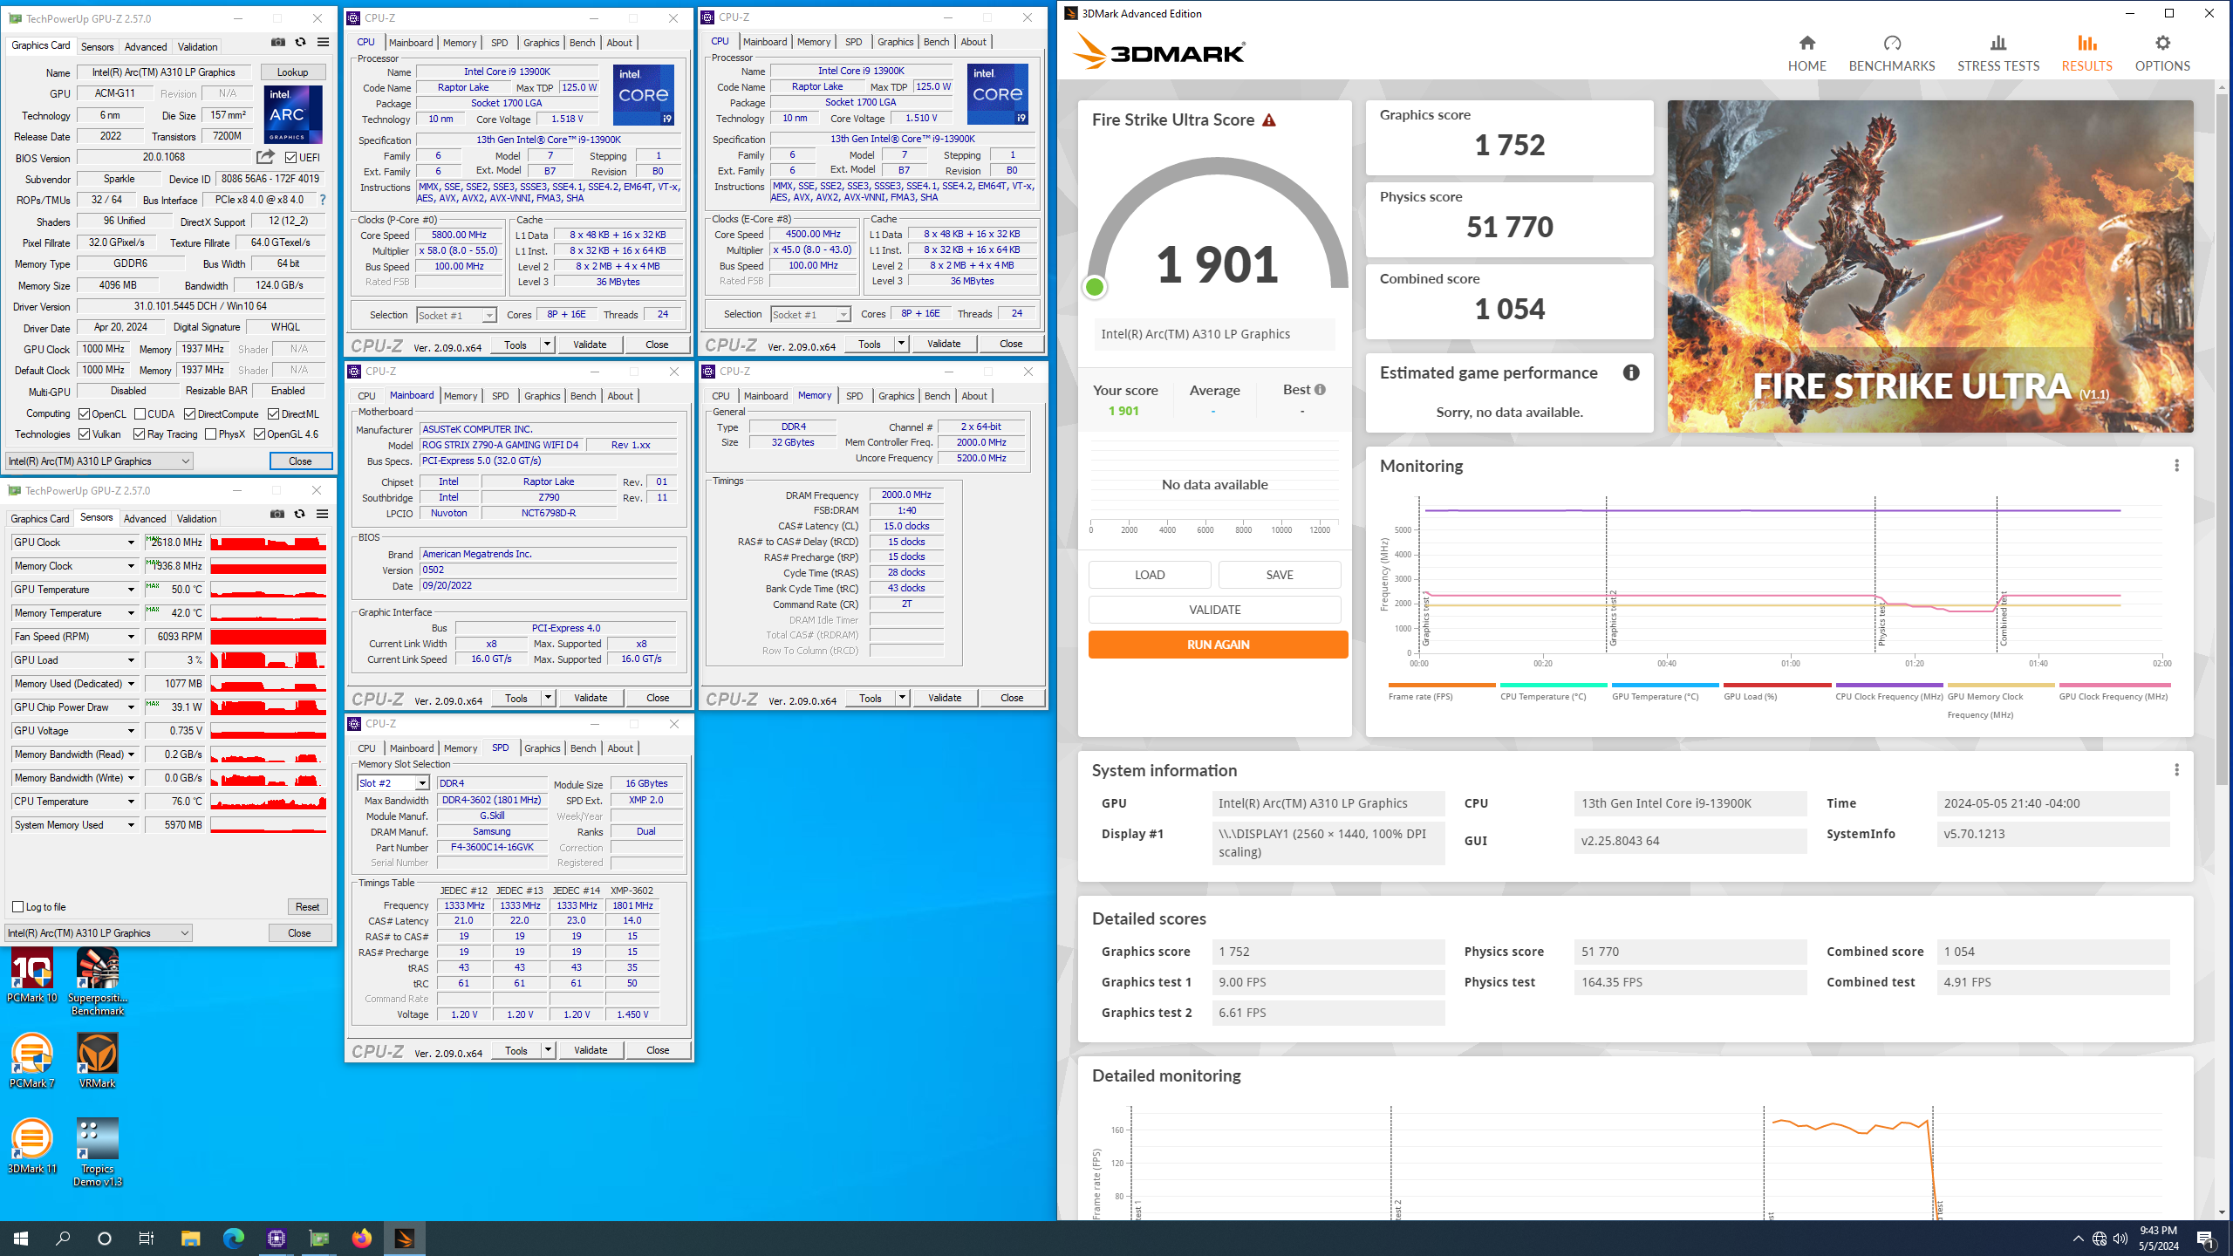Click the Estimated game performance info icon

tap(1630, 373)
